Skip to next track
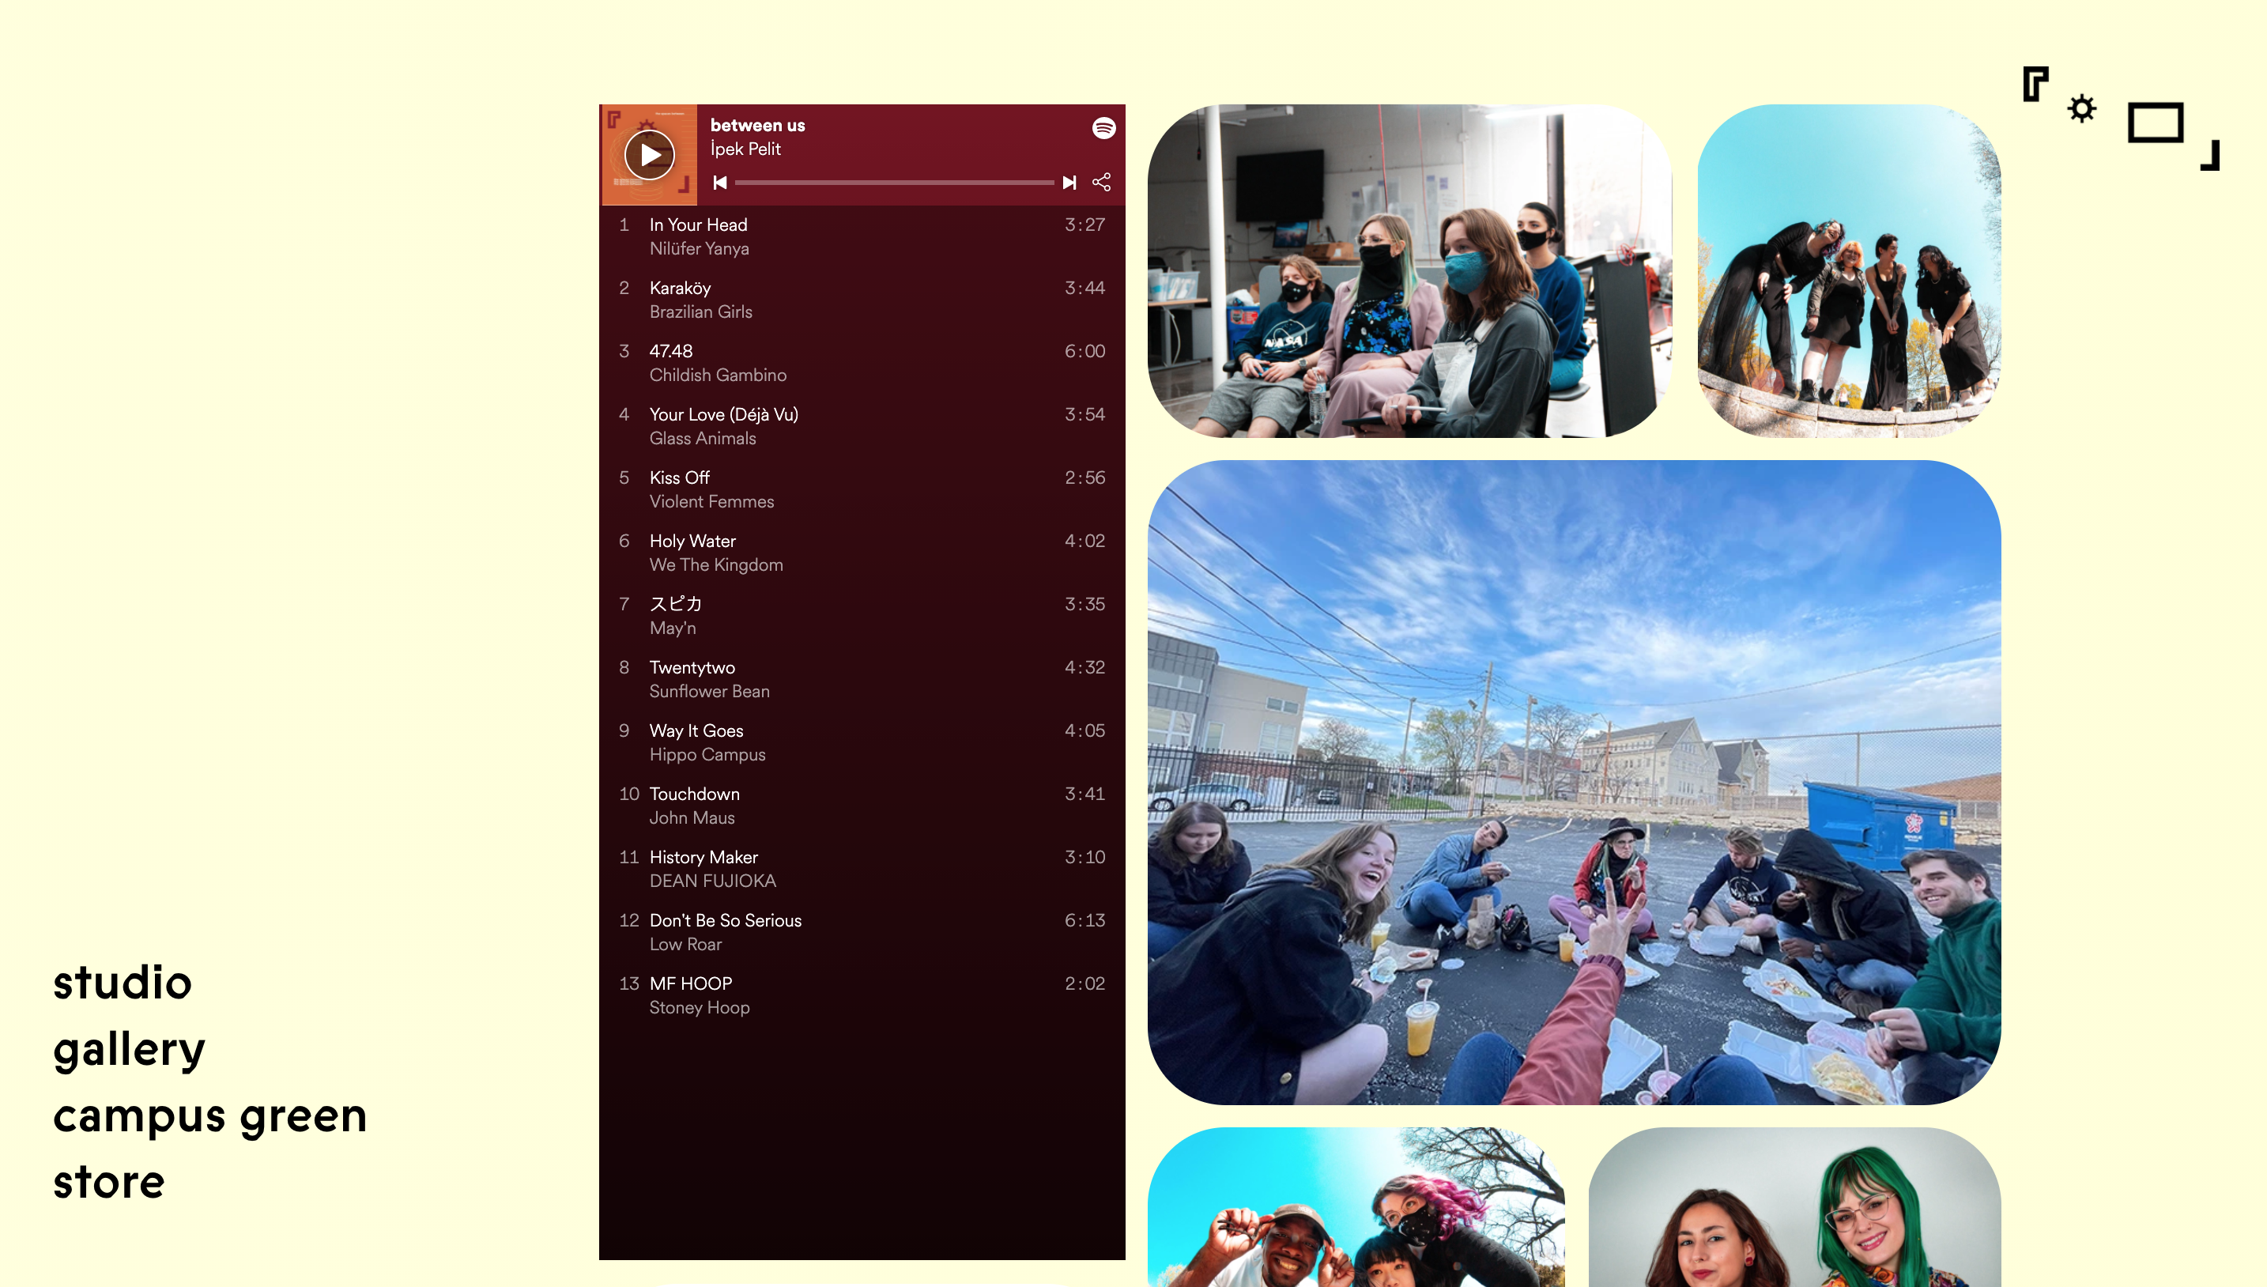Viewport: 2267px width, 1287px height. tap(1069, 183)
